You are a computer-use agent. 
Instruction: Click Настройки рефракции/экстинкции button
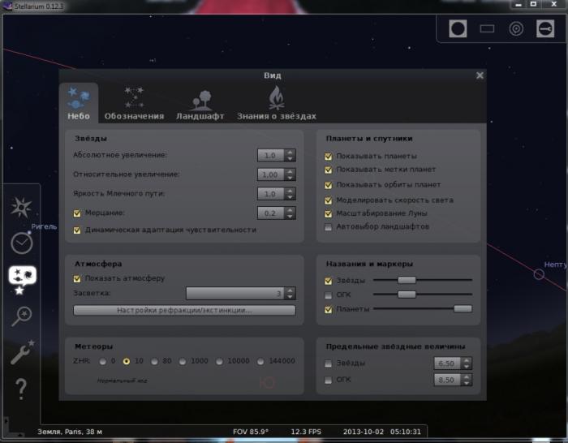184,311
